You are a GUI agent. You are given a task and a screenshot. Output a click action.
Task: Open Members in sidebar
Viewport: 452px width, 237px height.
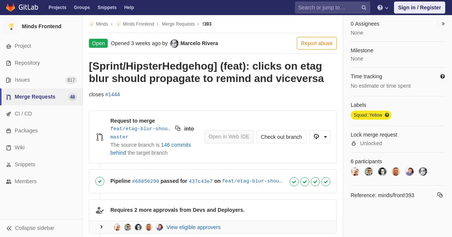41,181
